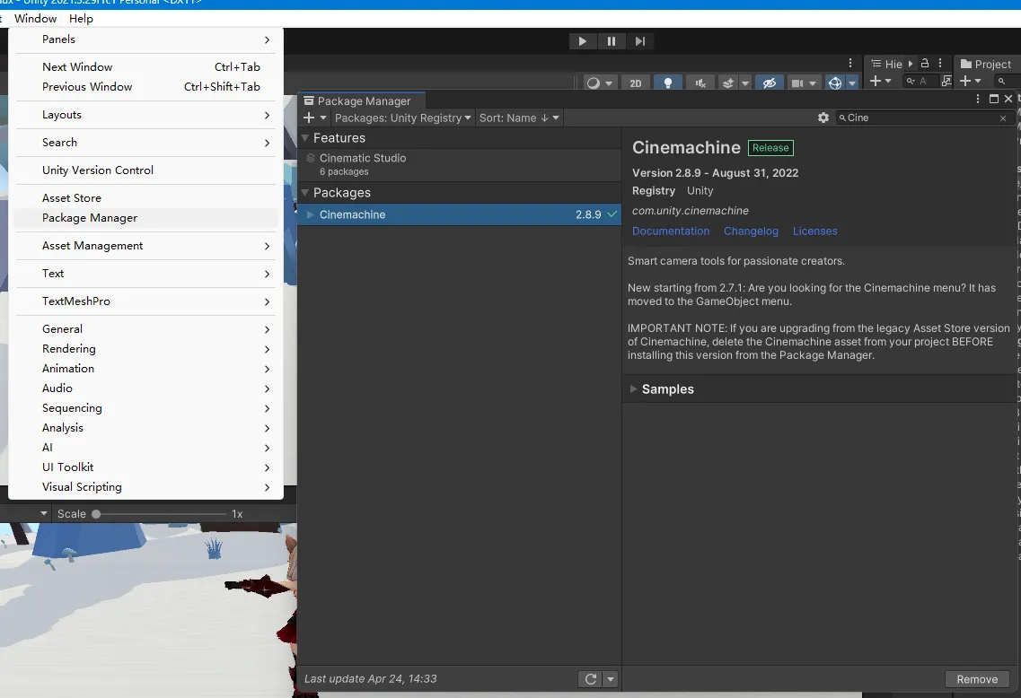1021x698 pixels.
Task: Open Package Manager add-package dropdown arrow
Action: (x=323, y=118)
